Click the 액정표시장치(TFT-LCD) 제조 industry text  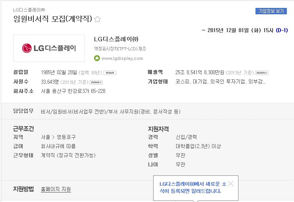click(120, 49)
